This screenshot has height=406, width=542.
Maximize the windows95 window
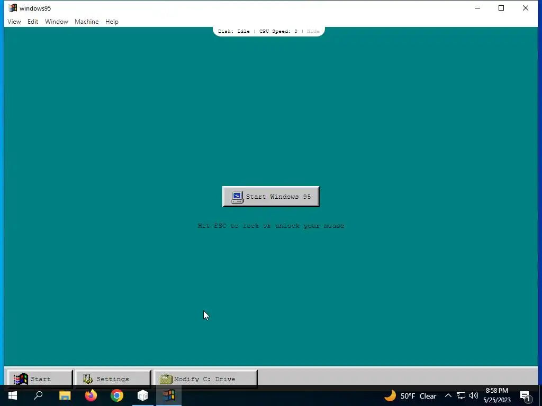501,8
